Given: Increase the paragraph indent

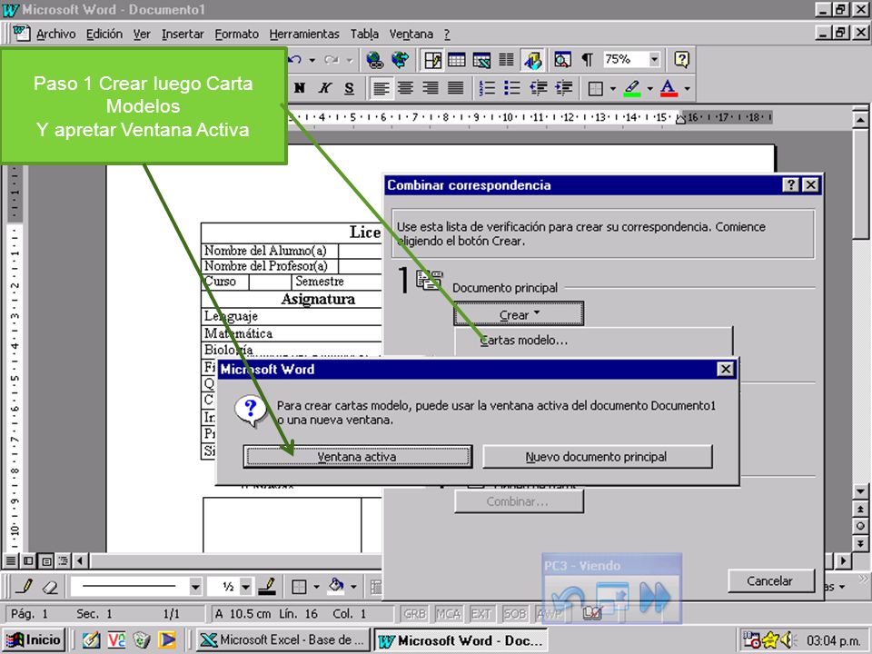Looking at the screenshot, I should coord(563,88).
